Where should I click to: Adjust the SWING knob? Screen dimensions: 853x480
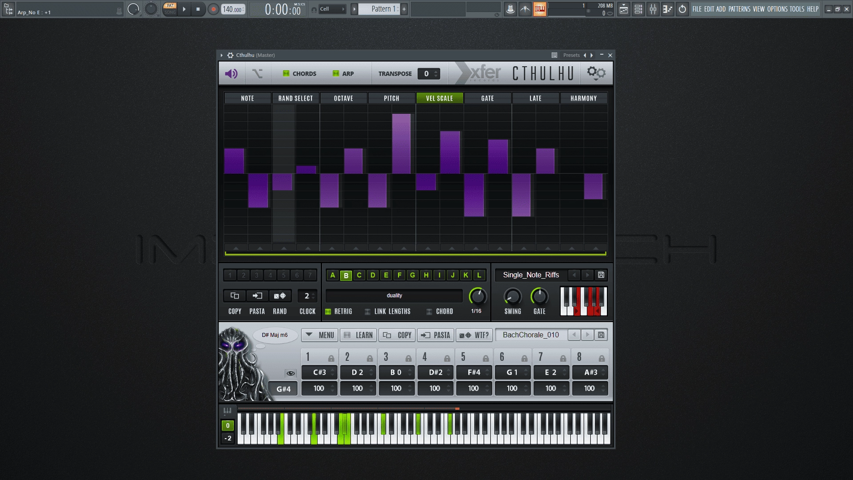click(512, 296)
